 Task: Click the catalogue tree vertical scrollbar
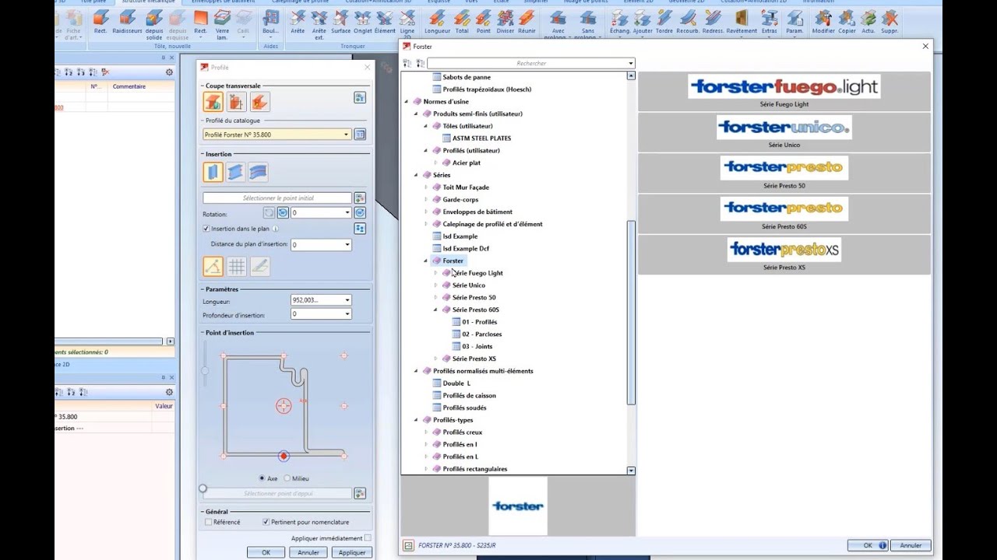point(631,312)
